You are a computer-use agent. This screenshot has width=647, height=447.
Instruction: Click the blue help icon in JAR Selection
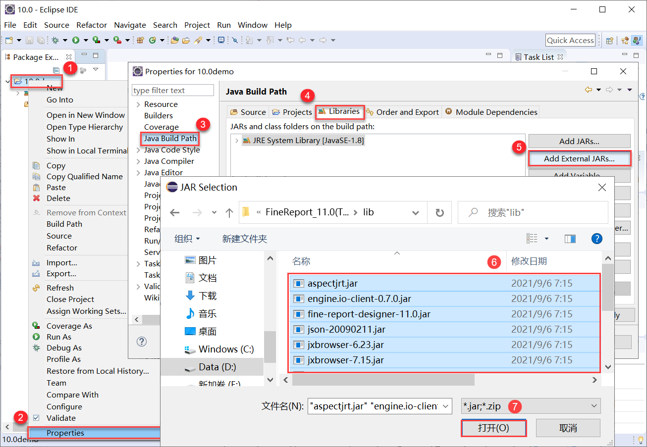click(x=597, y=239)
